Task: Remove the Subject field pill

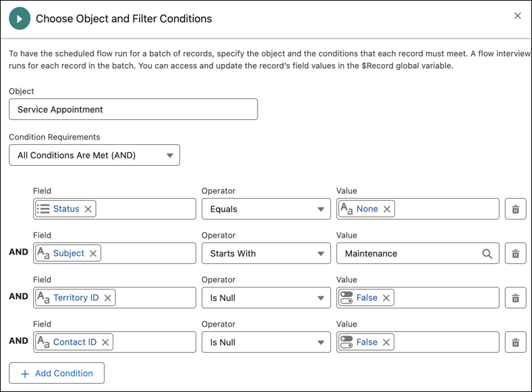Action: coord(93,253)
